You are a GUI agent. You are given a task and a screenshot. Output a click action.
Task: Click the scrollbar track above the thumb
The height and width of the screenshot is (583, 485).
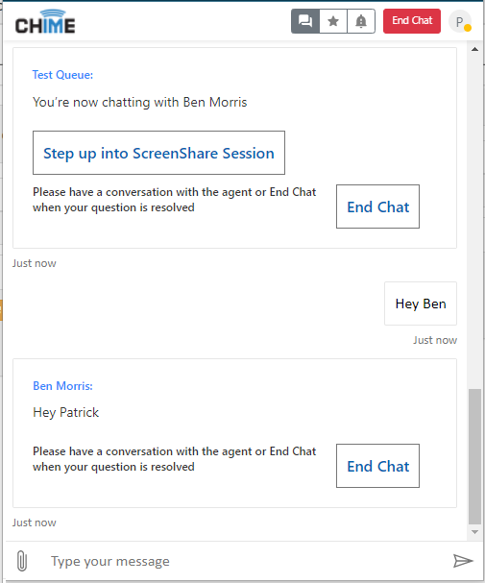475,222
